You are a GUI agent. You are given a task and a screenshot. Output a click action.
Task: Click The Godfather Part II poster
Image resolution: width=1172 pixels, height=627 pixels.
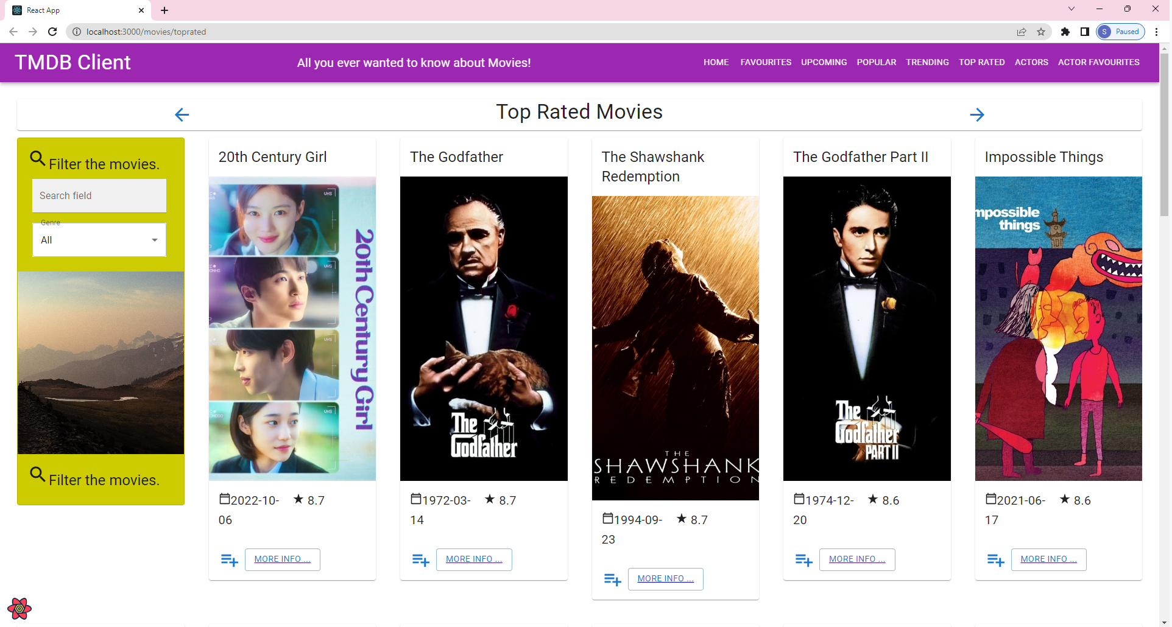pos(867,329)
